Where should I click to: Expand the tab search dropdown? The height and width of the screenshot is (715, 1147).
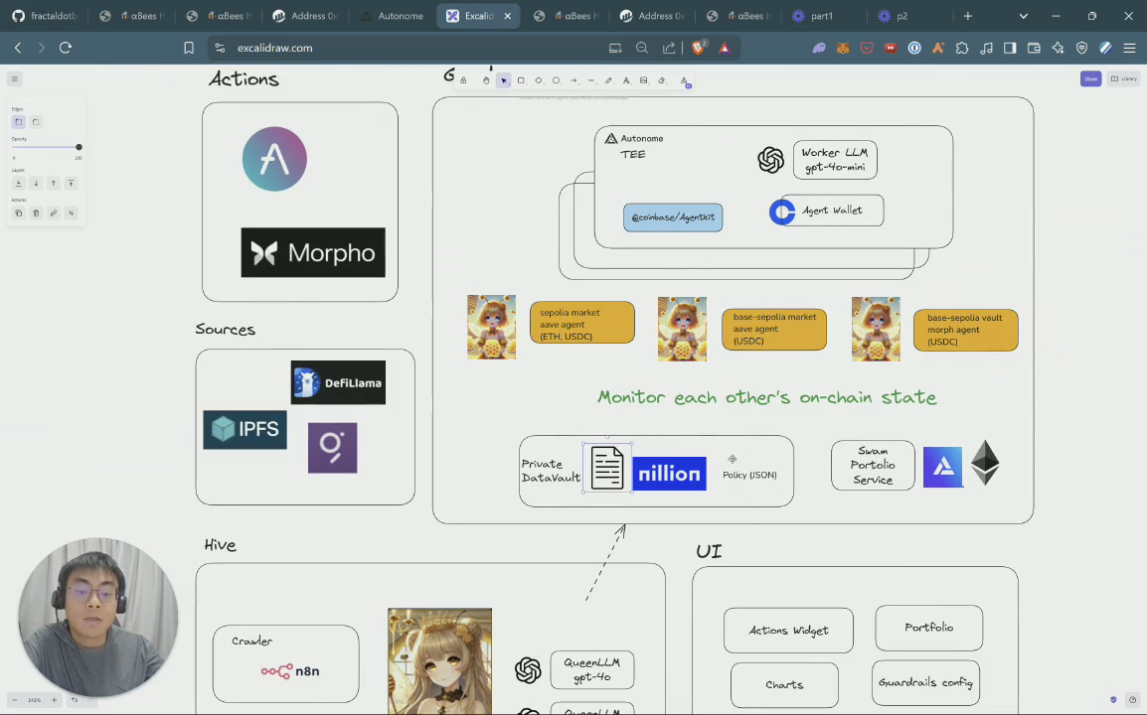(x=1024, y=16)
